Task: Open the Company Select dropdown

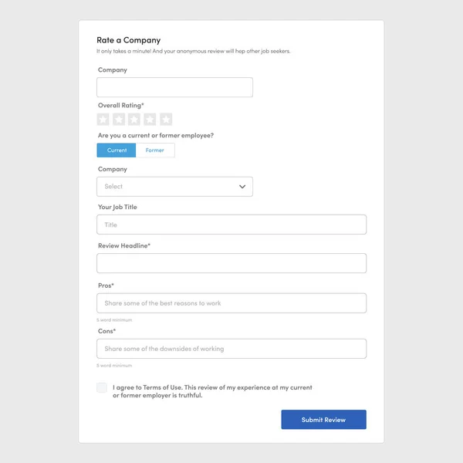Action: tap(175, 187)
